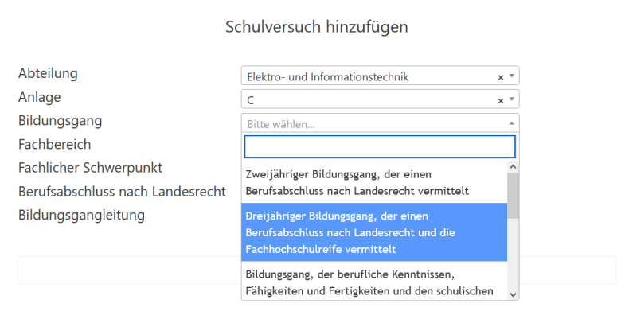Viewport: 625px width, 319px height.
Task: Click the 'Schulversuch hinzufügen' heading
Action: (317, 27)
